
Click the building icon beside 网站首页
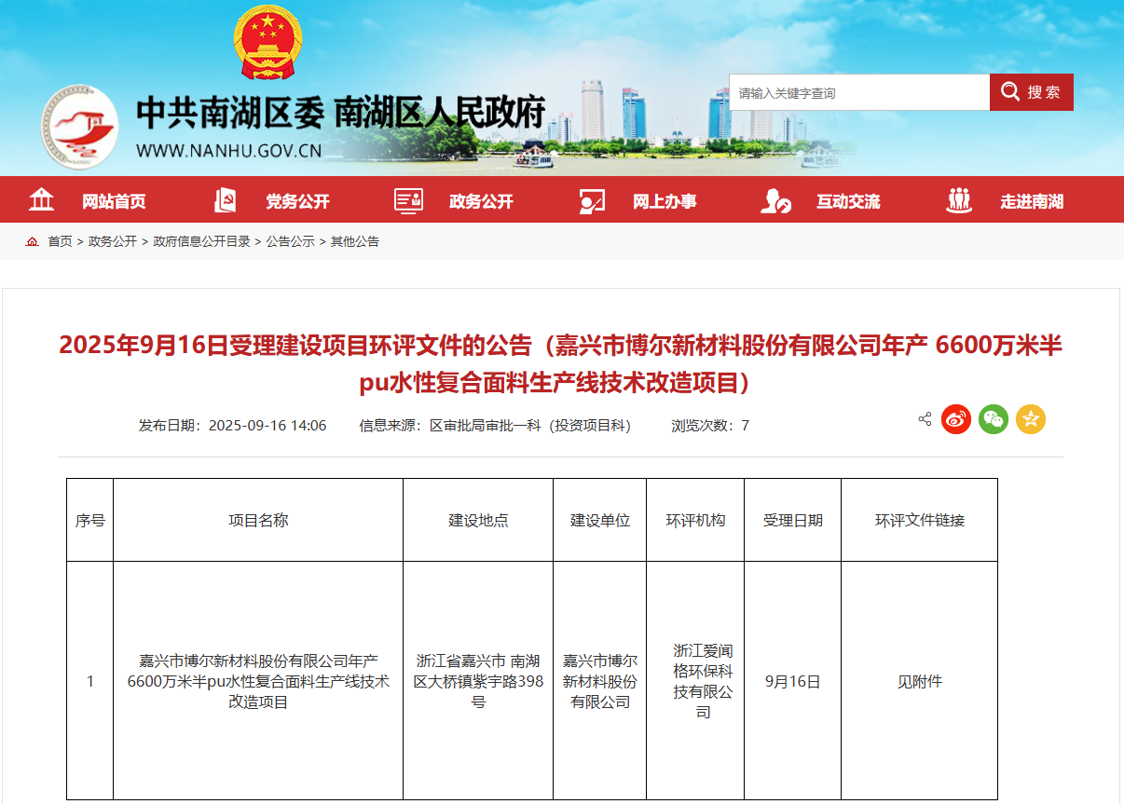point(42,200)
